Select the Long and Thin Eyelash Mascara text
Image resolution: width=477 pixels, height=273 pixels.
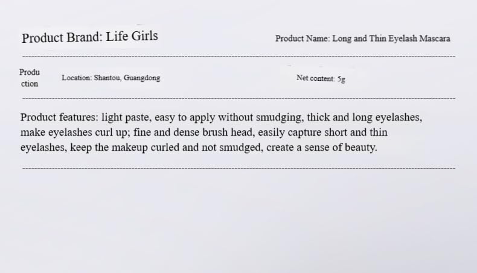(391, 39)
